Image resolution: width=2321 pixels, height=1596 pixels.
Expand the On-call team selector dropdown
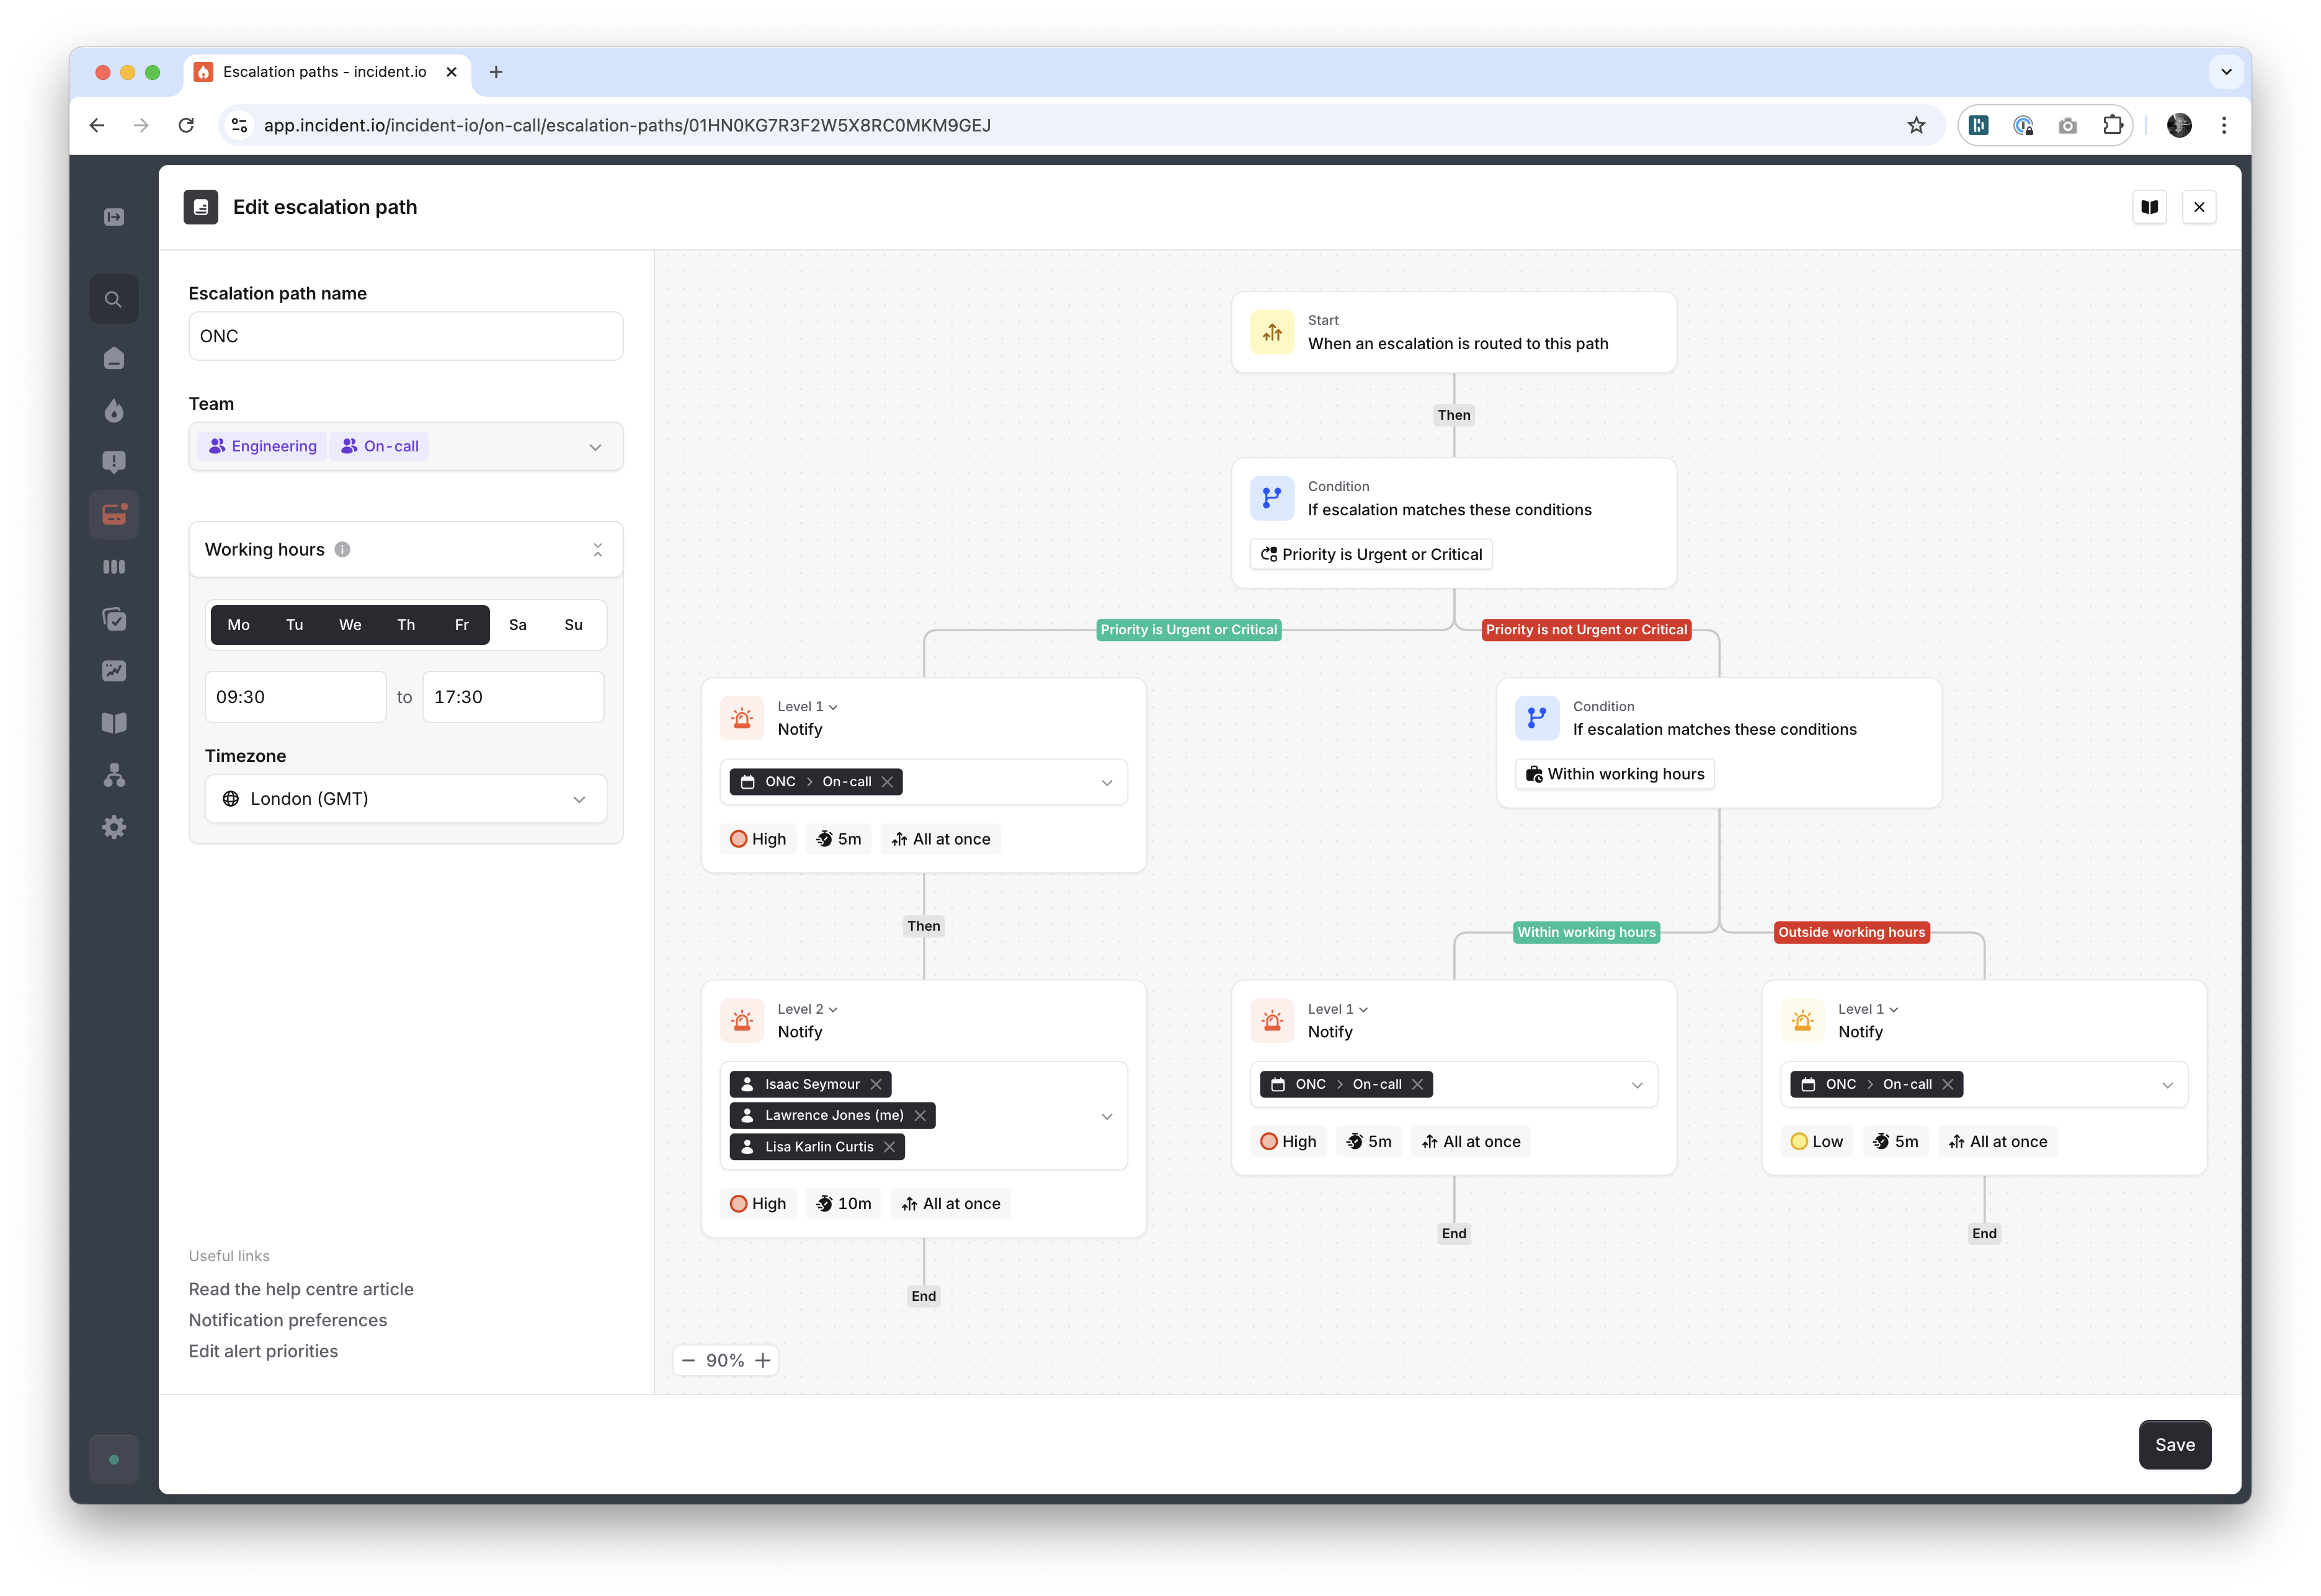[596, 445]
